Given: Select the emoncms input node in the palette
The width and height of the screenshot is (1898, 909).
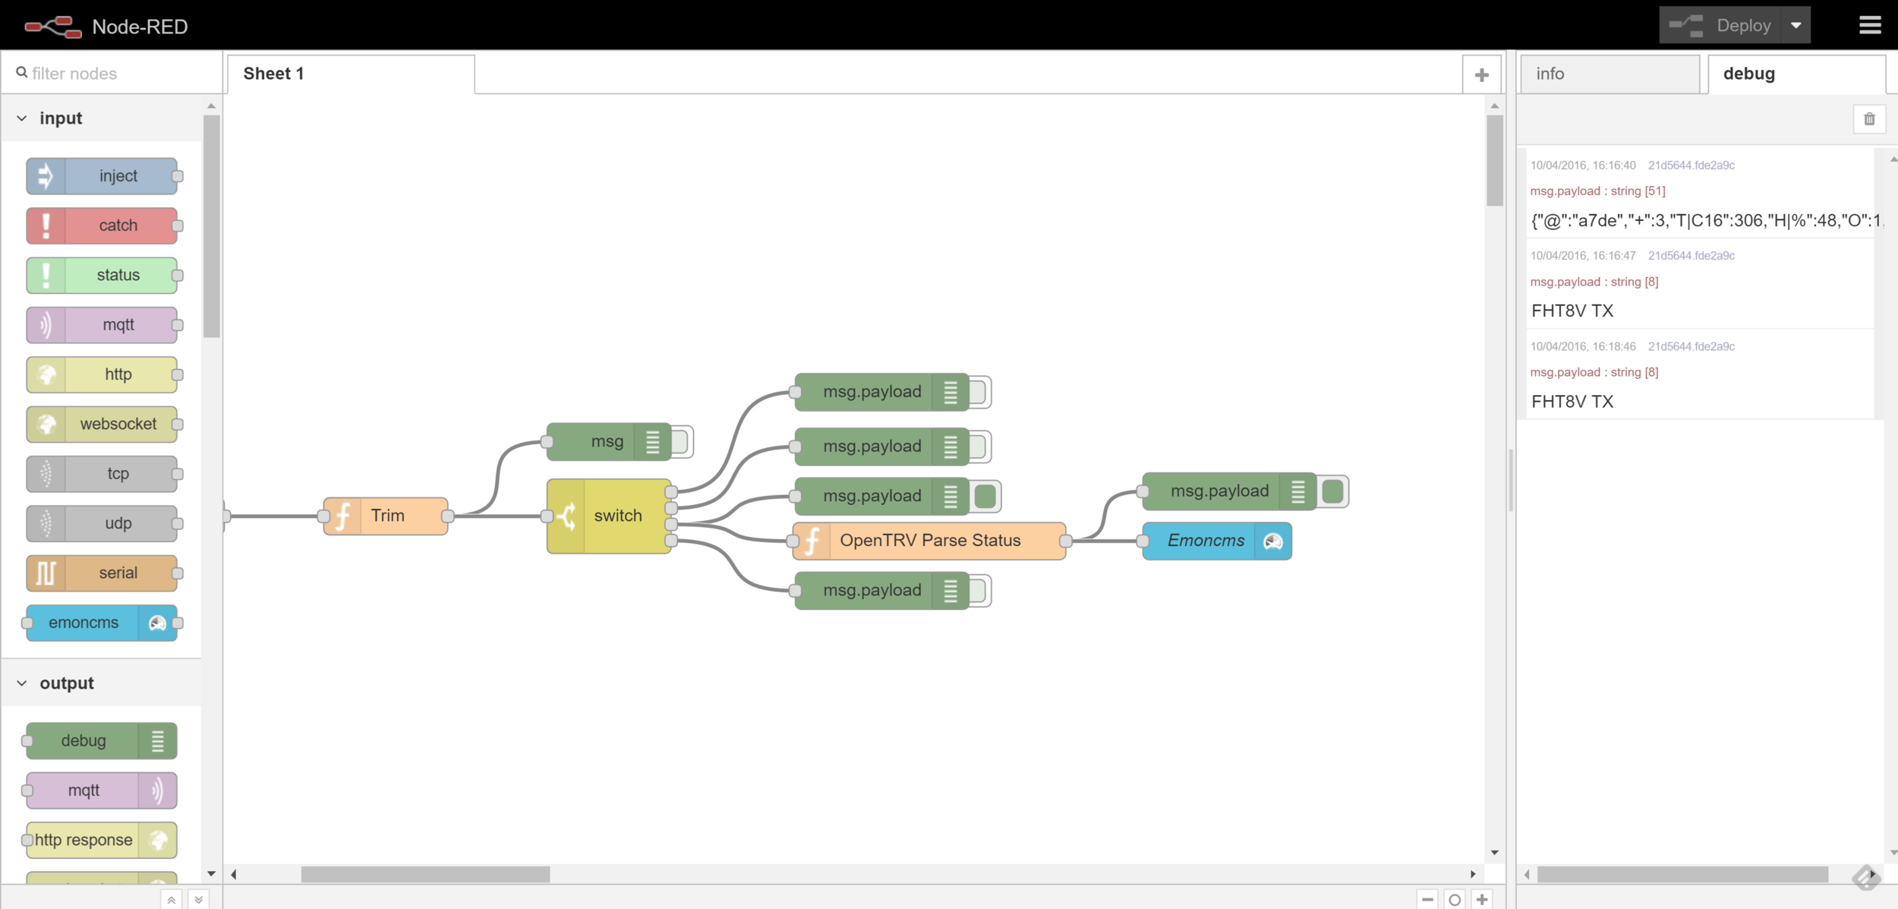Looking at the screenshot, I should [102, 623].
